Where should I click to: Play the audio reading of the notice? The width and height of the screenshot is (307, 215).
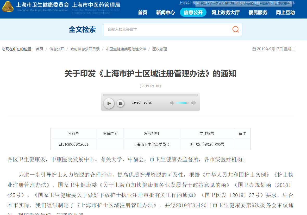click(109, 103)
